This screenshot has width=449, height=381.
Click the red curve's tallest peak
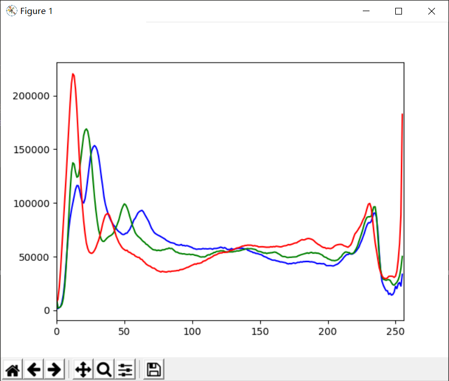73,74
